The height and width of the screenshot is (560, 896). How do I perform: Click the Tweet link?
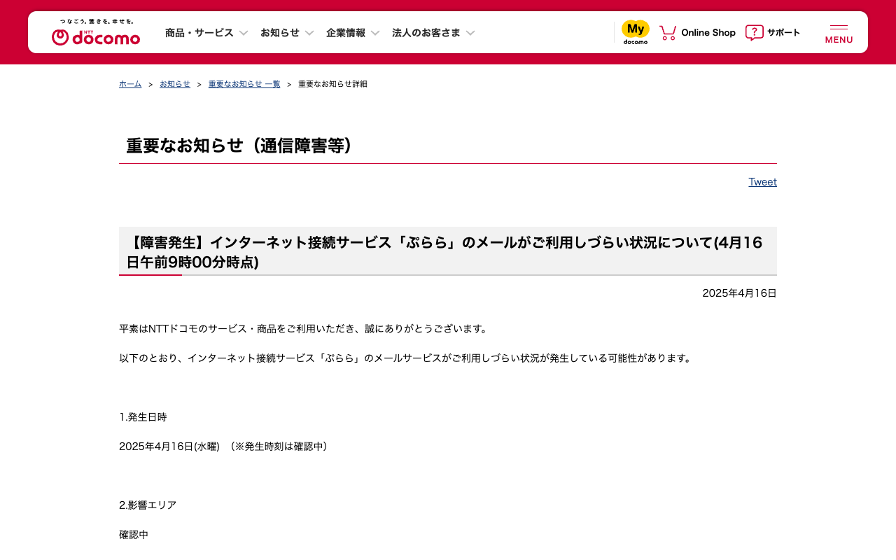pyautogui.click(x=763, y=182)
